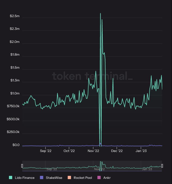Click the Sep '22 label in the range navigator
Image resolution: width=172 pixels, height=184 pixels.
coord(52,169)
